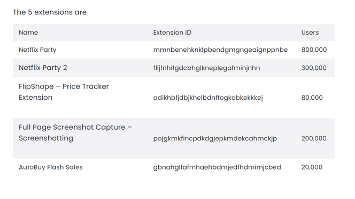The image size is (355, 199).
Task: Click the 20,000 users value
Action: [312, 168]
